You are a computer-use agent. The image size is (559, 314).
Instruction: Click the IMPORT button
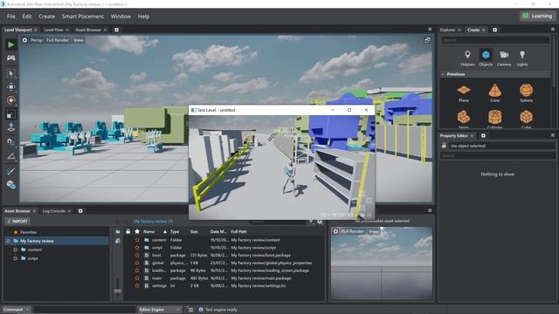click(x=17, y=221)
